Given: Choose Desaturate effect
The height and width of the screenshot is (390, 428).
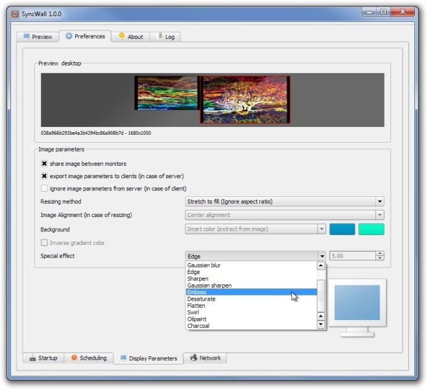Looking at the screenshot, I should tap(251, 299).
